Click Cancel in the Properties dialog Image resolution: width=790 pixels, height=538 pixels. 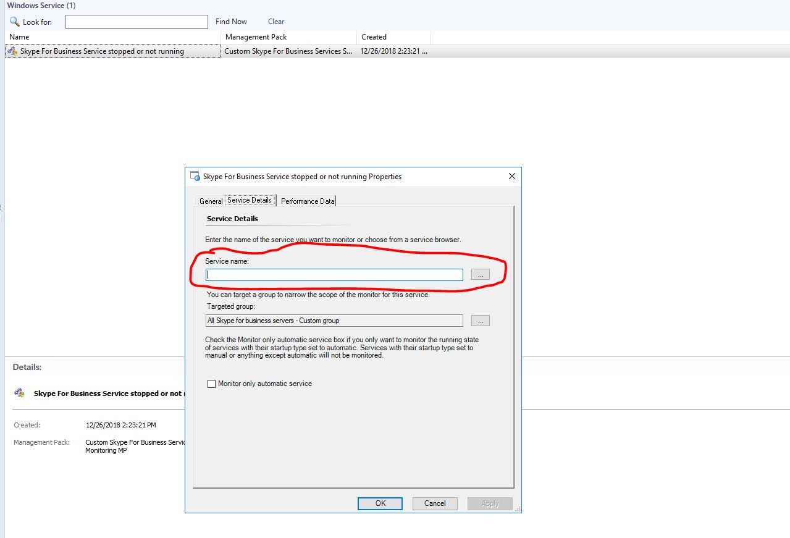[x=435, y=503]
